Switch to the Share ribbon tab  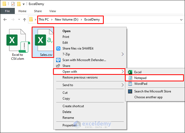coord(38,11)
